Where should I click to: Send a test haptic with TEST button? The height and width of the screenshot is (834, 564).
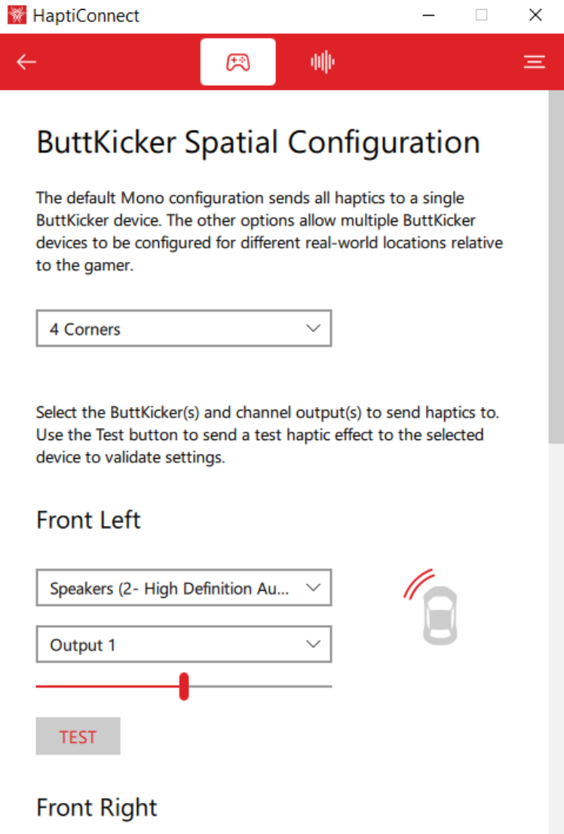(x=78, y=736)
